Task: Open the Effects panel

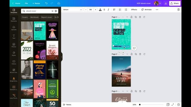Action: pyautogui.click(x=134, y=10)
